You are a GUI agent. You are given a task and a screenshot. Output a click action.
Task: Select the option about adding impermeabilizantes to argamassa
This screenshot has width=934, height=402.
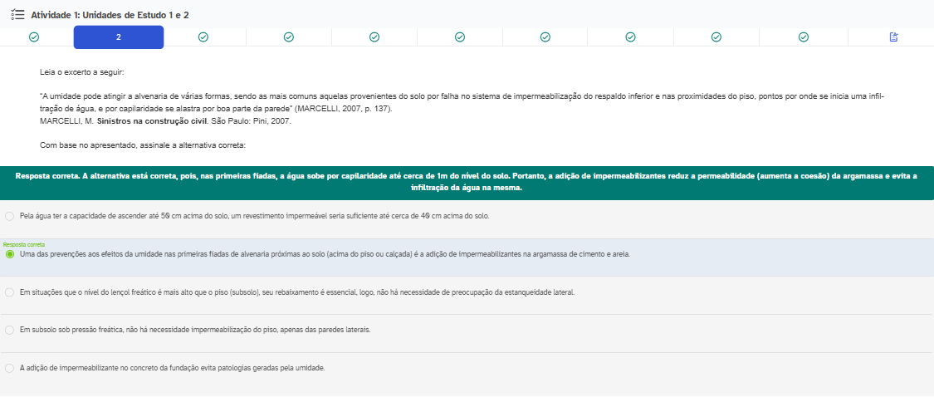10,254
